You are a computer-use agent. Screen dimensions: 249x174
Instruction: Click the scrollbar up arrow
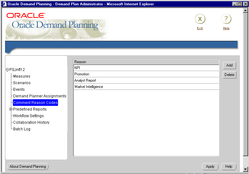245,10
